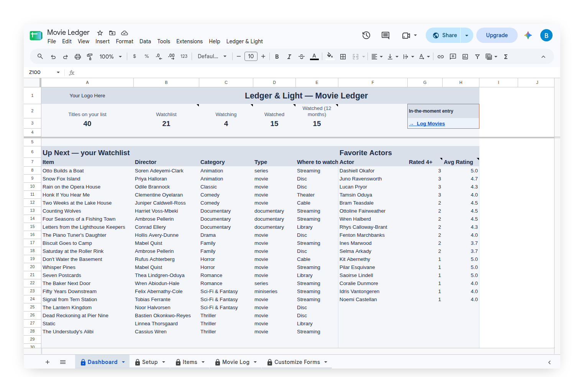This screenshot has height=377, width=584.
Task: Collapse the toolbar with up chevron
Action: pyautogui.click(x=543, y=57)
